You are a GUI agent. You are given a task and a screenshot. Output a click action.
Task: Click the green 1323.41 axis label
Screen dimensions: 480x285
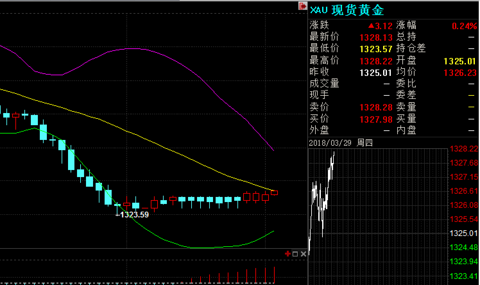point(464,276)
